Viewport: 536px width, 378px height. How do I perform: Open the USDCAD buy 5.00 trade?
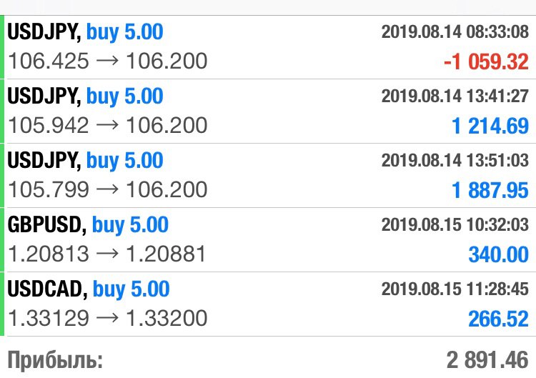[x=268, y=304]
